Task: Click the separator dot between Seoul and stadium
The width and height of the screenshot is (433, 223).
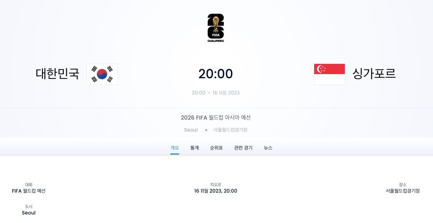Action: [x=206, y=130]
